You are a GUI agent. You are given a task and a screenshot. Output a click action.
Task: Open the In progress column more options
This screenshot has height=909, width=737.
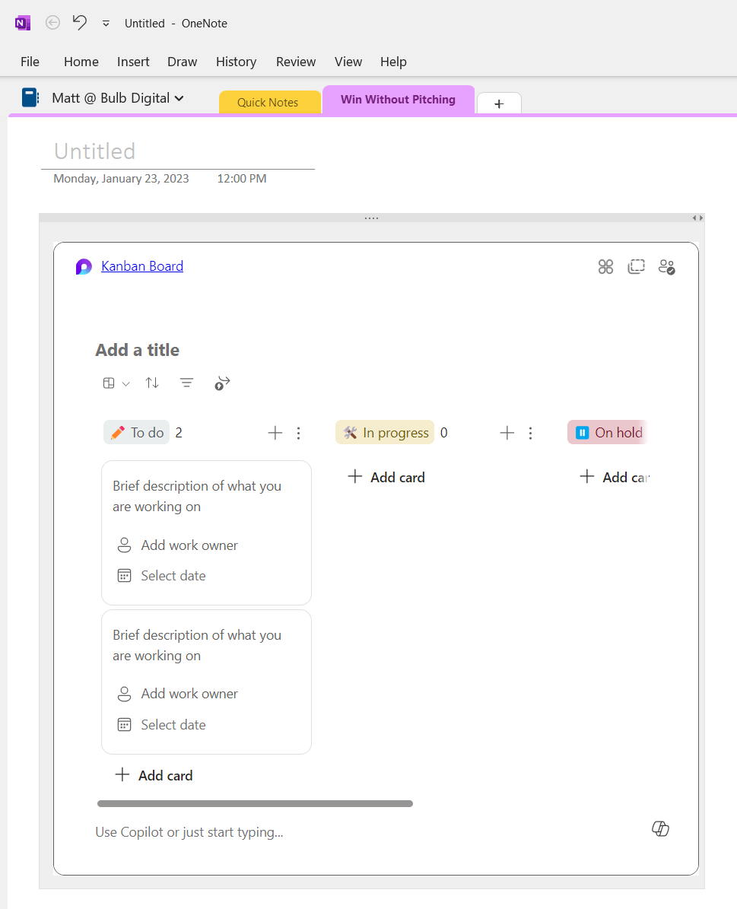pos(531,433)
